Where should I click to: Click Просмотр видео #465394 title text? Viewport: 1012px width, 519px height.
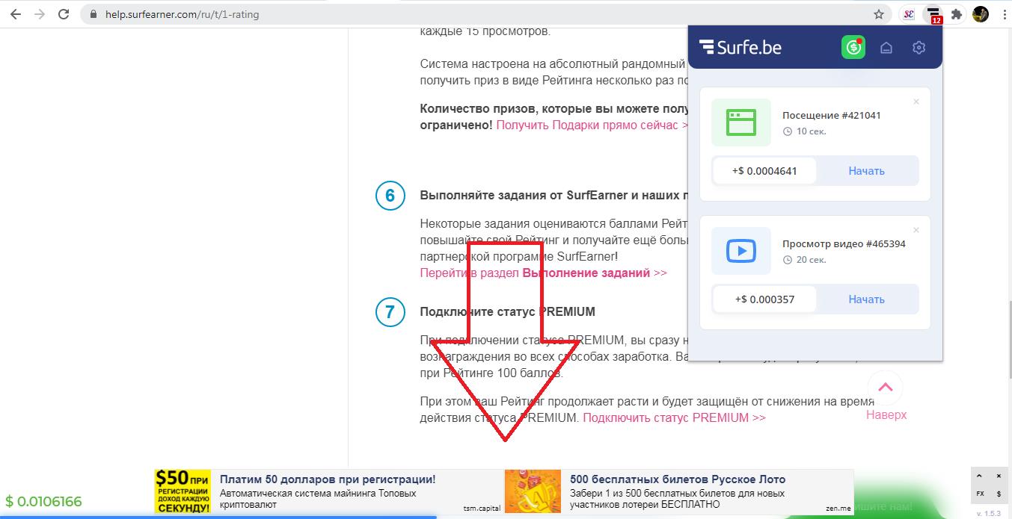(x=844, y=243)
